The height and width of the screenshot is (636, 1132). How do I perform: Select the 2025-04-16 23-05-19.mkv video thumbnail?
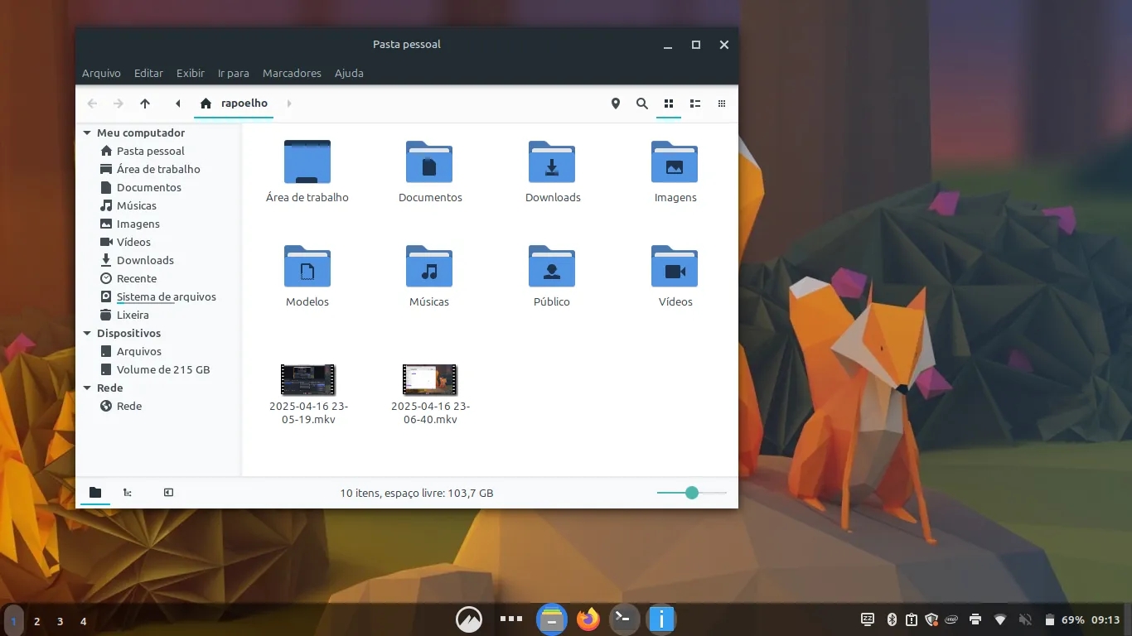point(307,379)
